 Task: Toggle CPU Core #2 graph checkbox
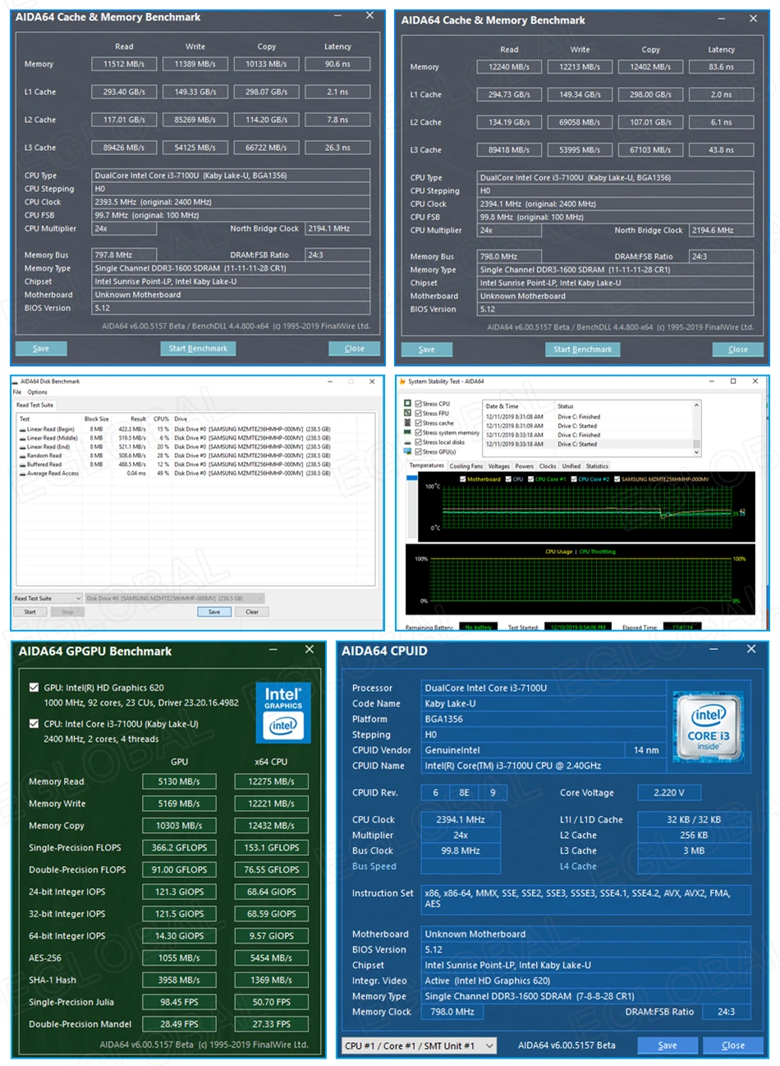tap(574, 478)
